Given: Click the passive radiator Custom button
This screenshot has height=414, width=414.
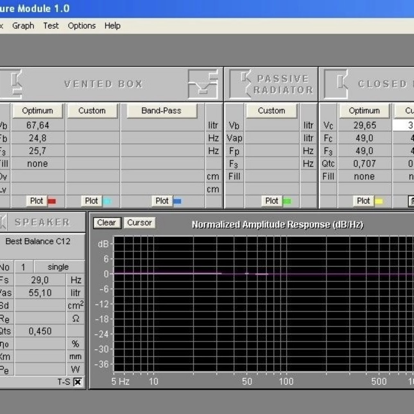Looking at the screenshot, I should coord(271,111).
